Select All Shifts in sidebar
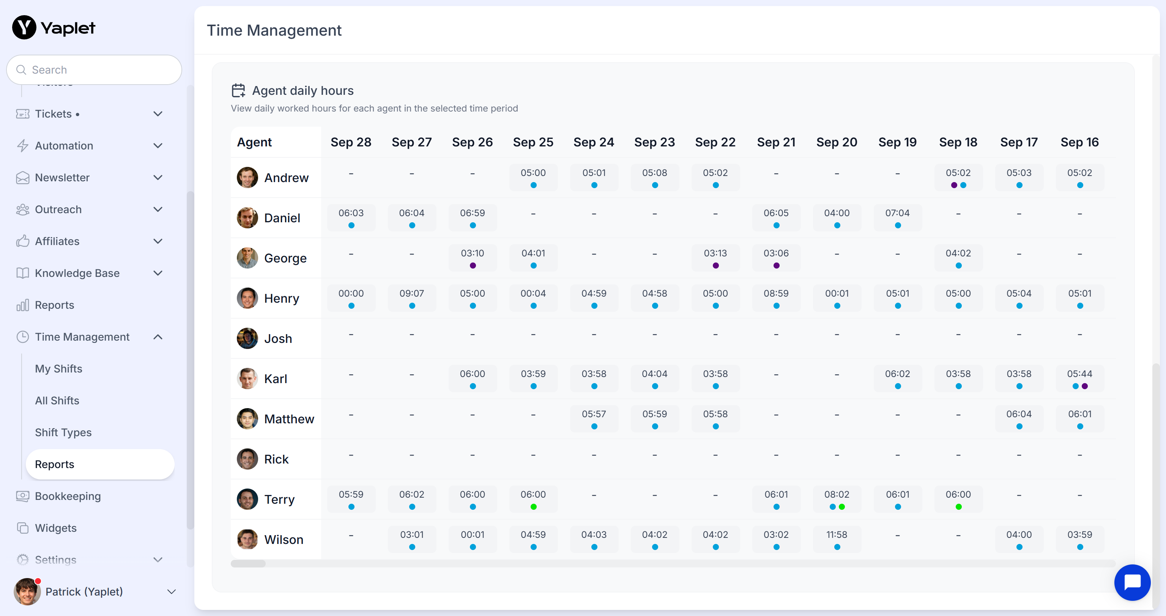The width and height of the screenshot is (1166, 616). click(x=57, y=401)
